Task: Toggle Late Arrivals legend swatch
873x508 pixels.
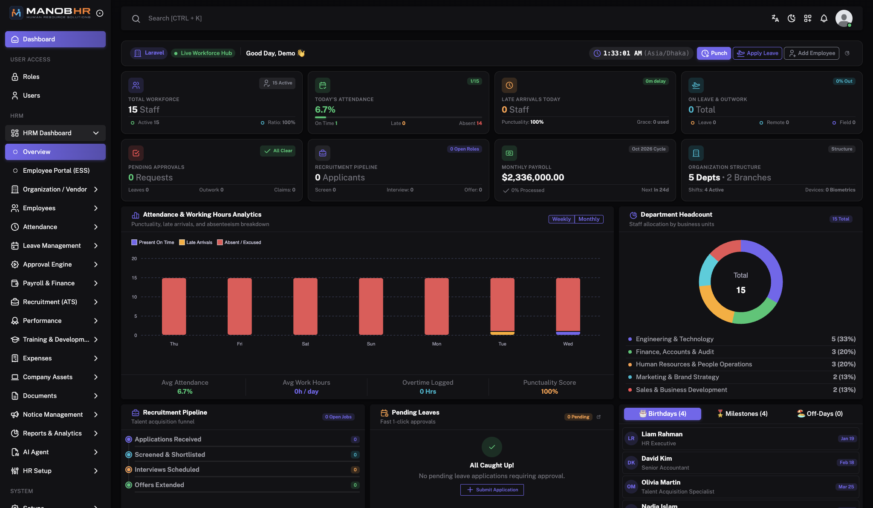Action: tap(182, 242)
